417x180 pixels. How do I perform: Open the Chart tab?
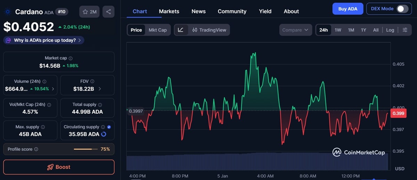click(x=140, y=11)
